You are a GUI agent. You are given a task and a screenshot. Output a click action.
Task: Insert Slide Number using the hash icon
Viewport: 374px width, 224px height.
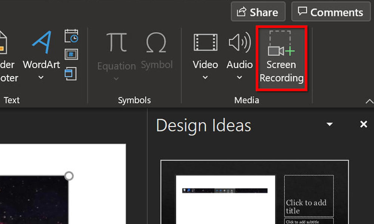click(x=71, y=54)
